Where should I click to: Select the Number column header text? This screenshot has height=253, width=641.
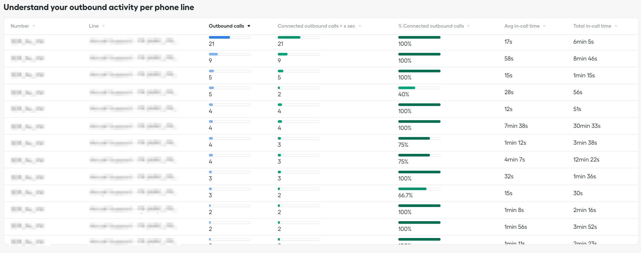20,26
